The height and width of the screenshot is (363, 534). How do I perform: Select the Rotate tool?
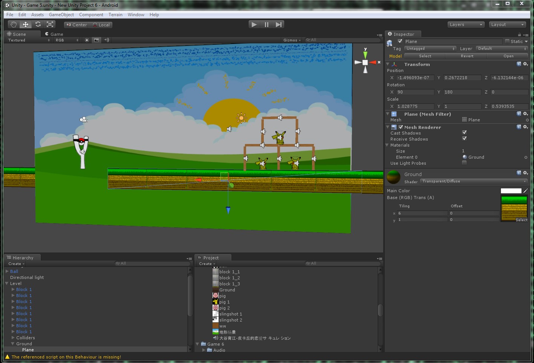(38, 25)
